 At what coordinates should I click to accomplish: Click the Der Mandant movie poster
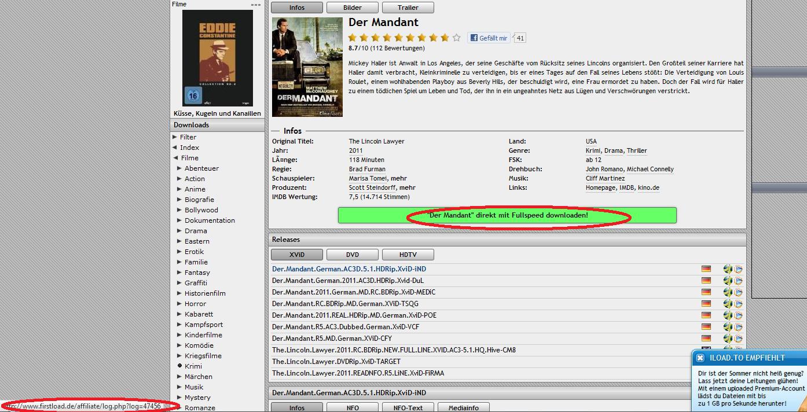307,67
